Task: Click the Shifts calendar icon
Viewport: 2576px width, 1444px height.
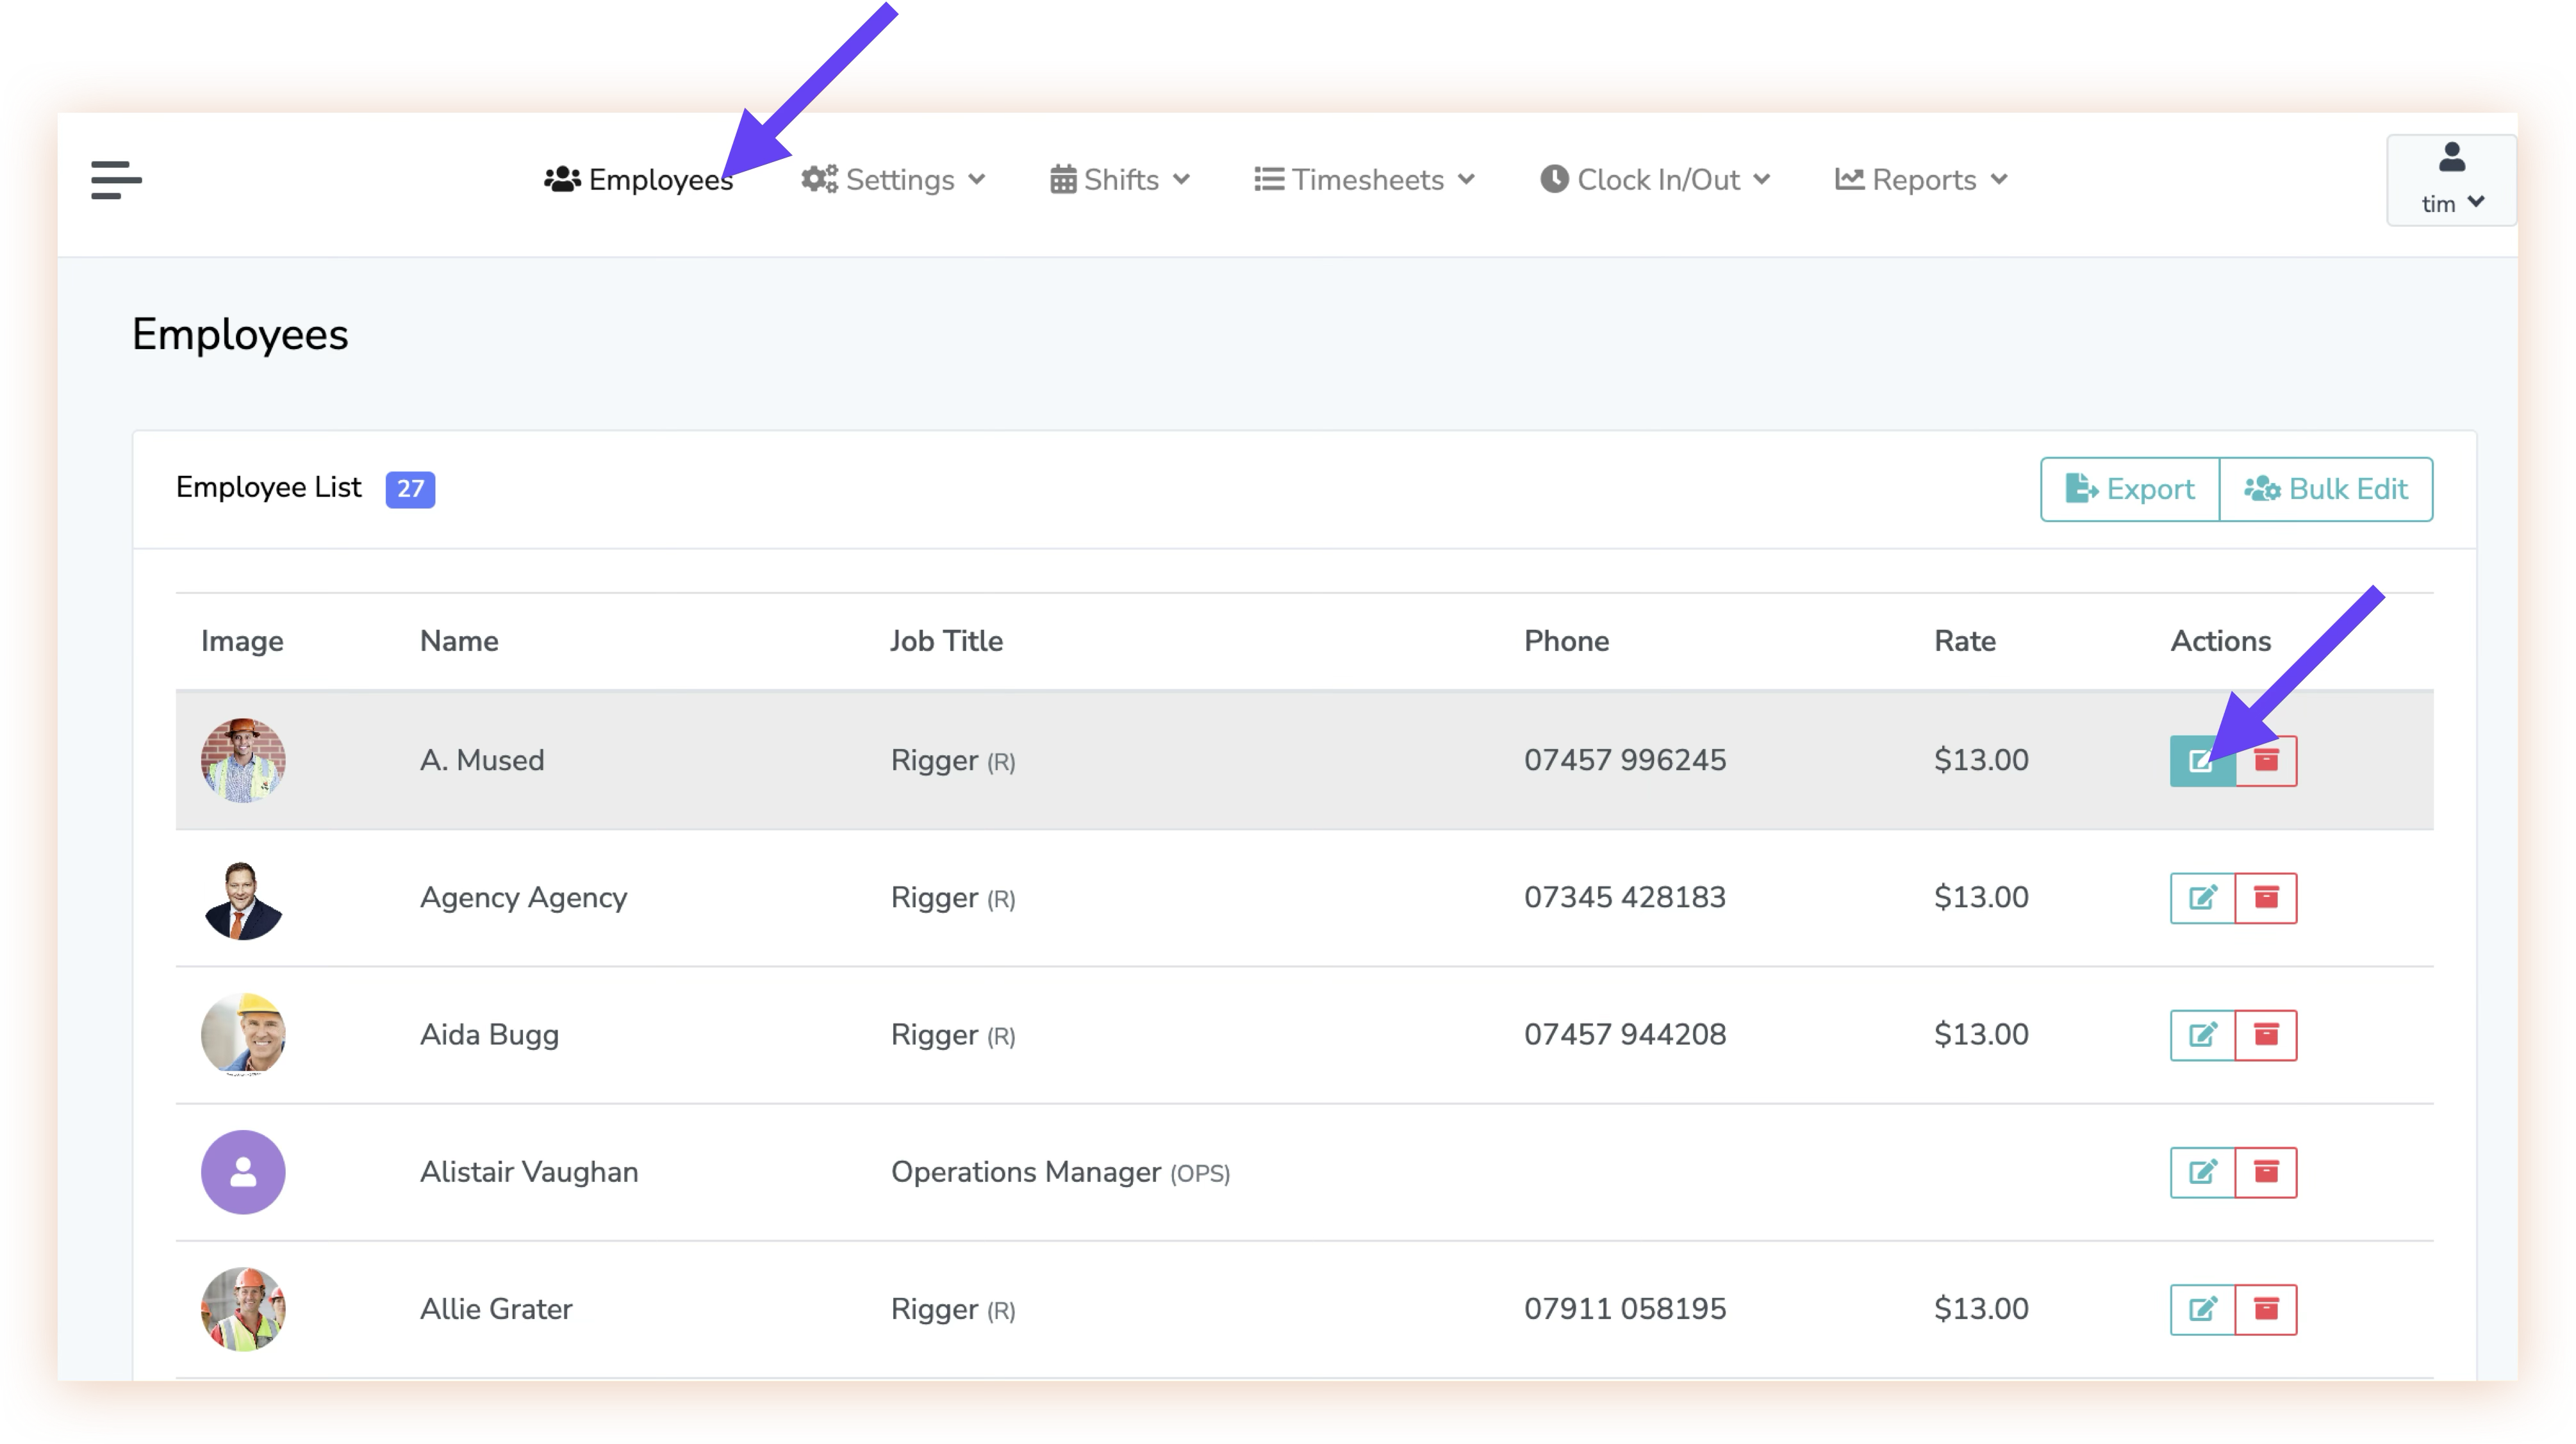Action: tap(1063, 179)
